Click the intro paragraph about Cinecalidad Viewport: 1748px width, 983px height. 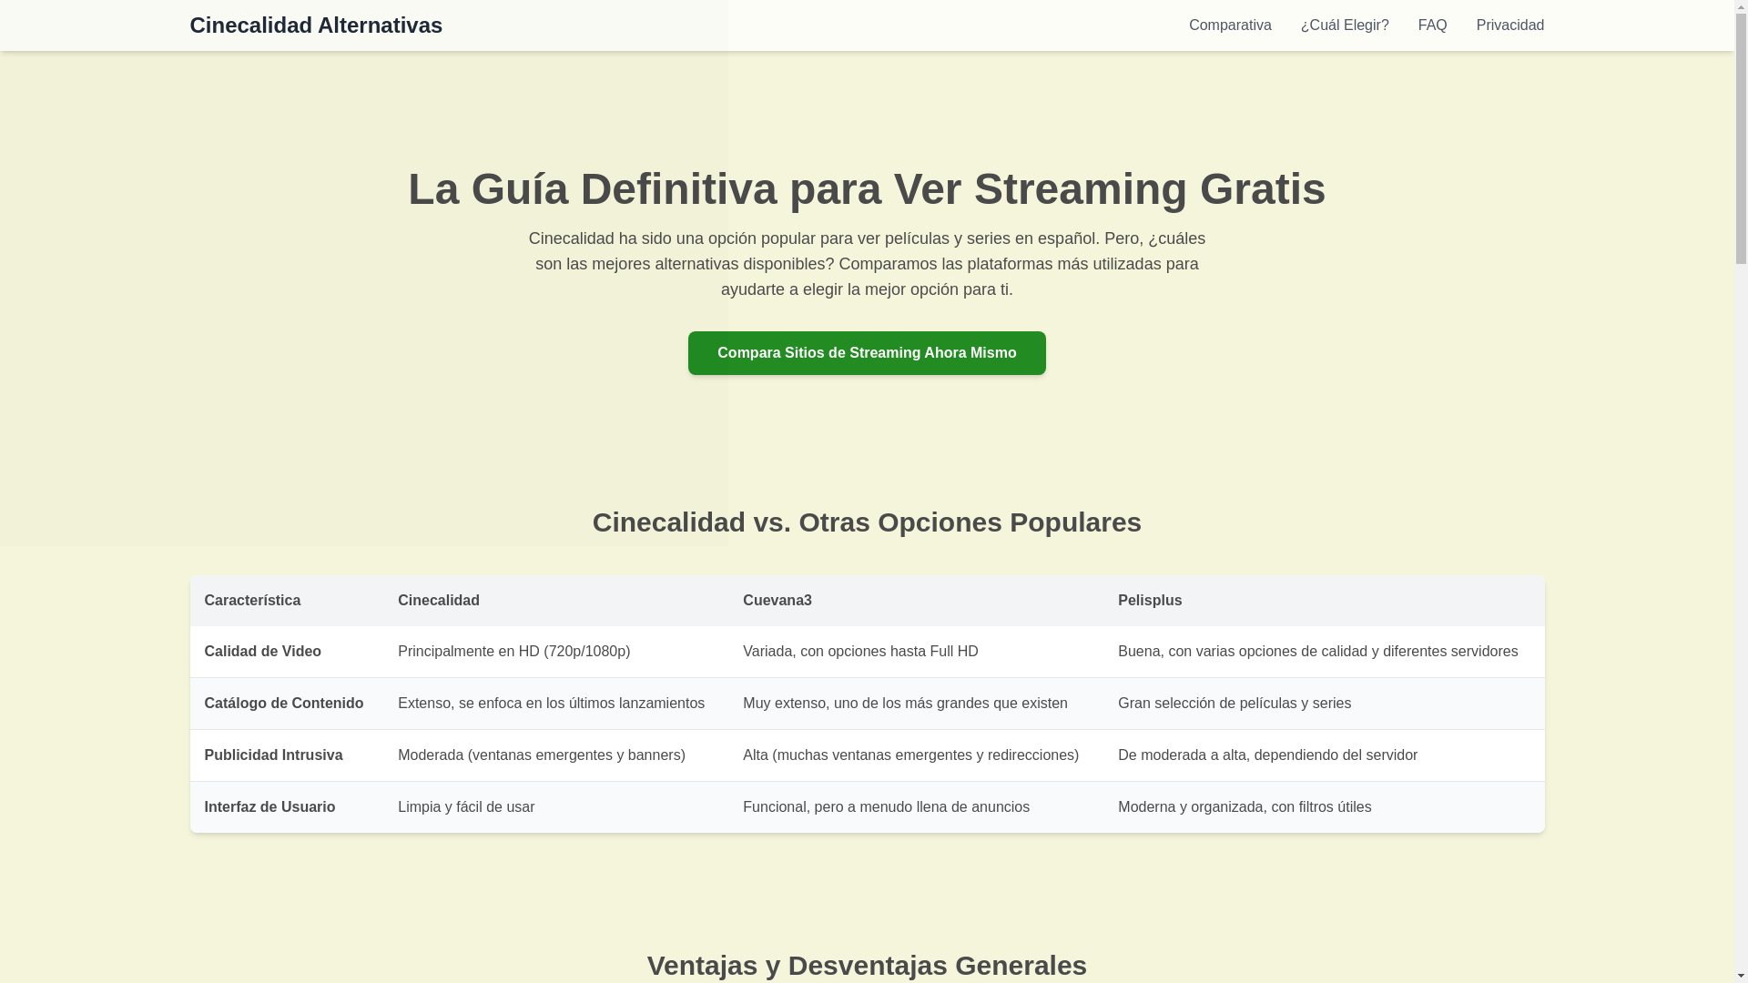coord(867,264)
